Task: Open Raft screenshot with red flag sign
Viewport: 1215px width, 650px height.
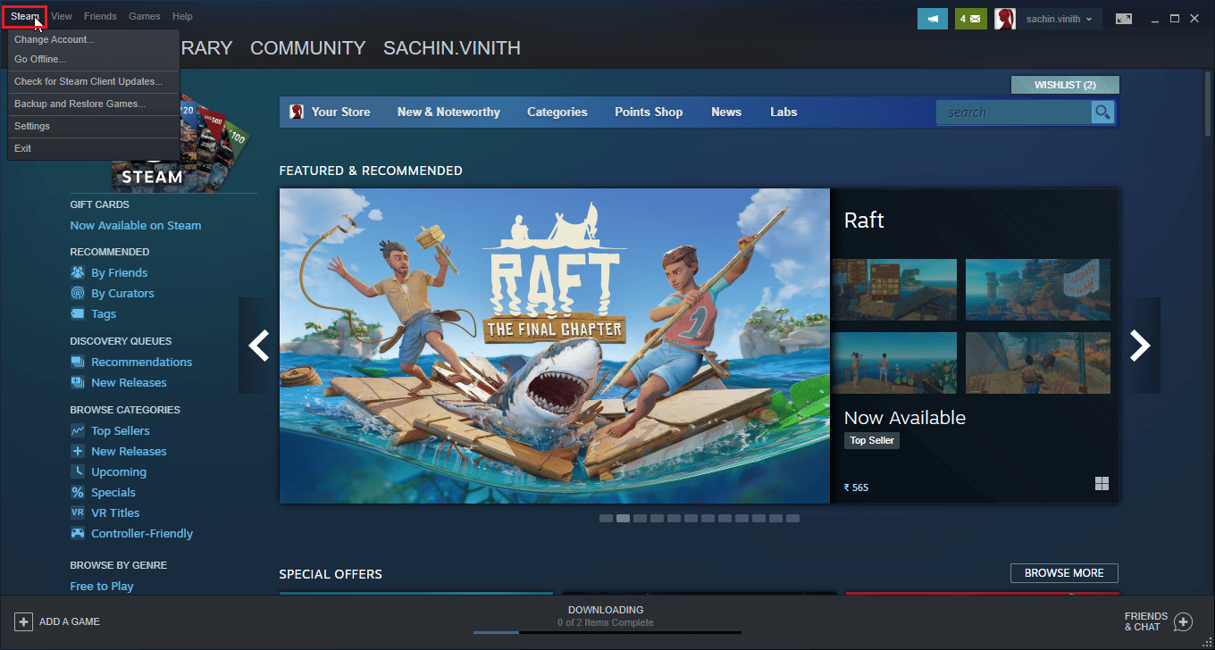Action: (x=1038, y=289)
